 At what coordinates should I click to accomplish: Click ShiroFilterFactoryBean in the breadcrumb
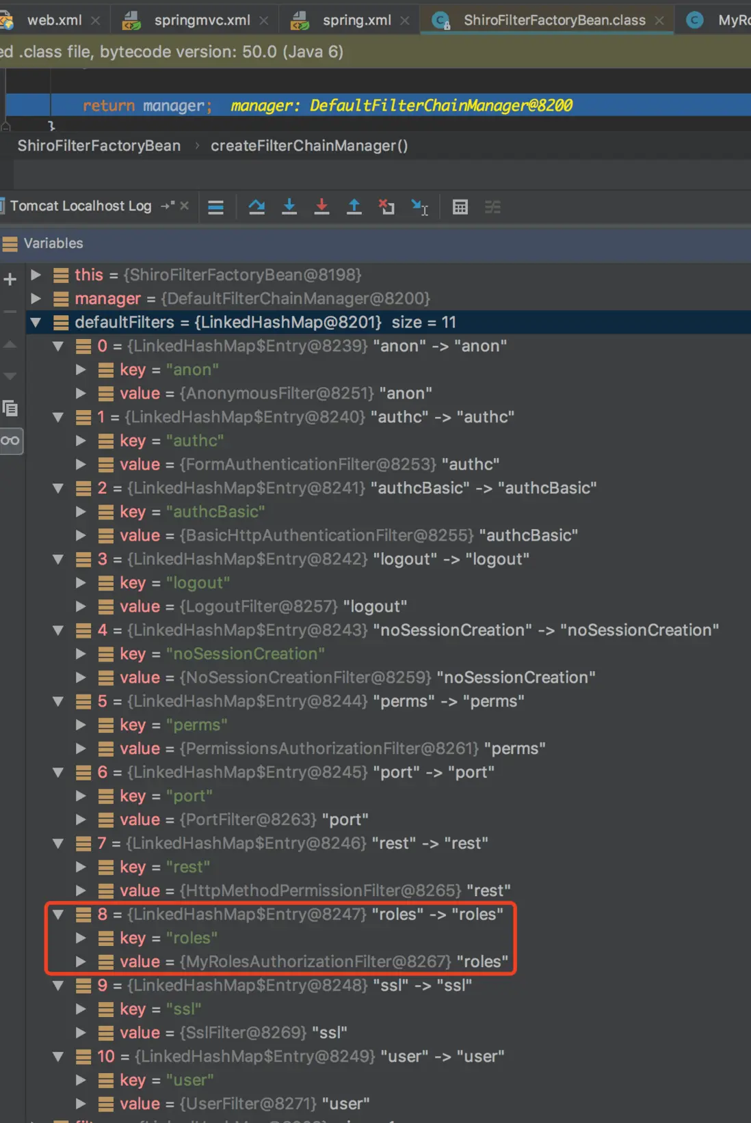(x=99, y=146)
